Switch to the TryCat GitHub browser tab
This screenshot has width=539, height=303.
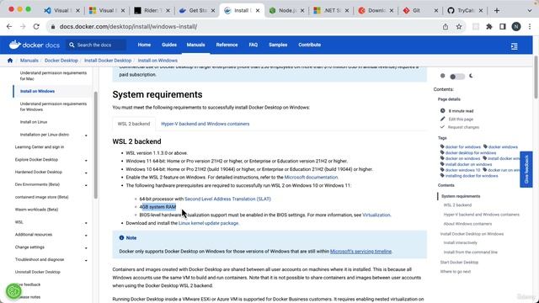tap(465, 11)
